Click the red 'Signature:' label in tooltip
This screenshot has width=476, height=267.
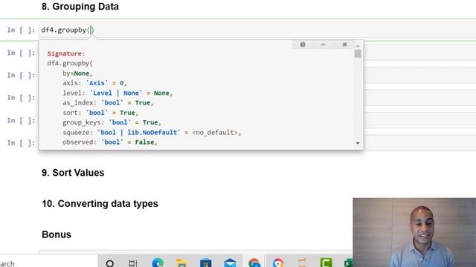(66, 53)
